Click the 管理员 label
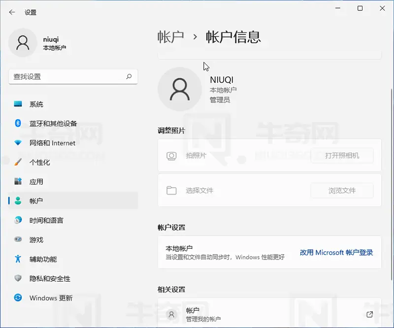Viewport: 394px width, 328px height. 220,100
